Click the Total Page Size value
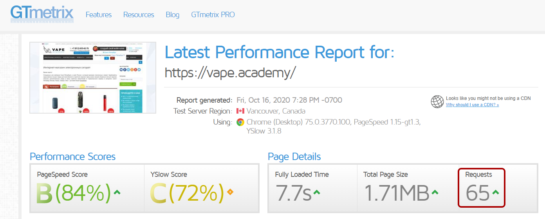 click(397, 193)
